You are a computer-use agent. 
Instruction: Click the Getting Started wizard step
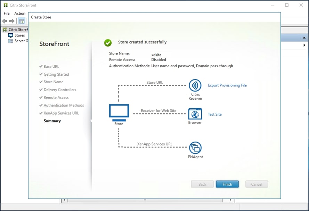coord(56,74)
